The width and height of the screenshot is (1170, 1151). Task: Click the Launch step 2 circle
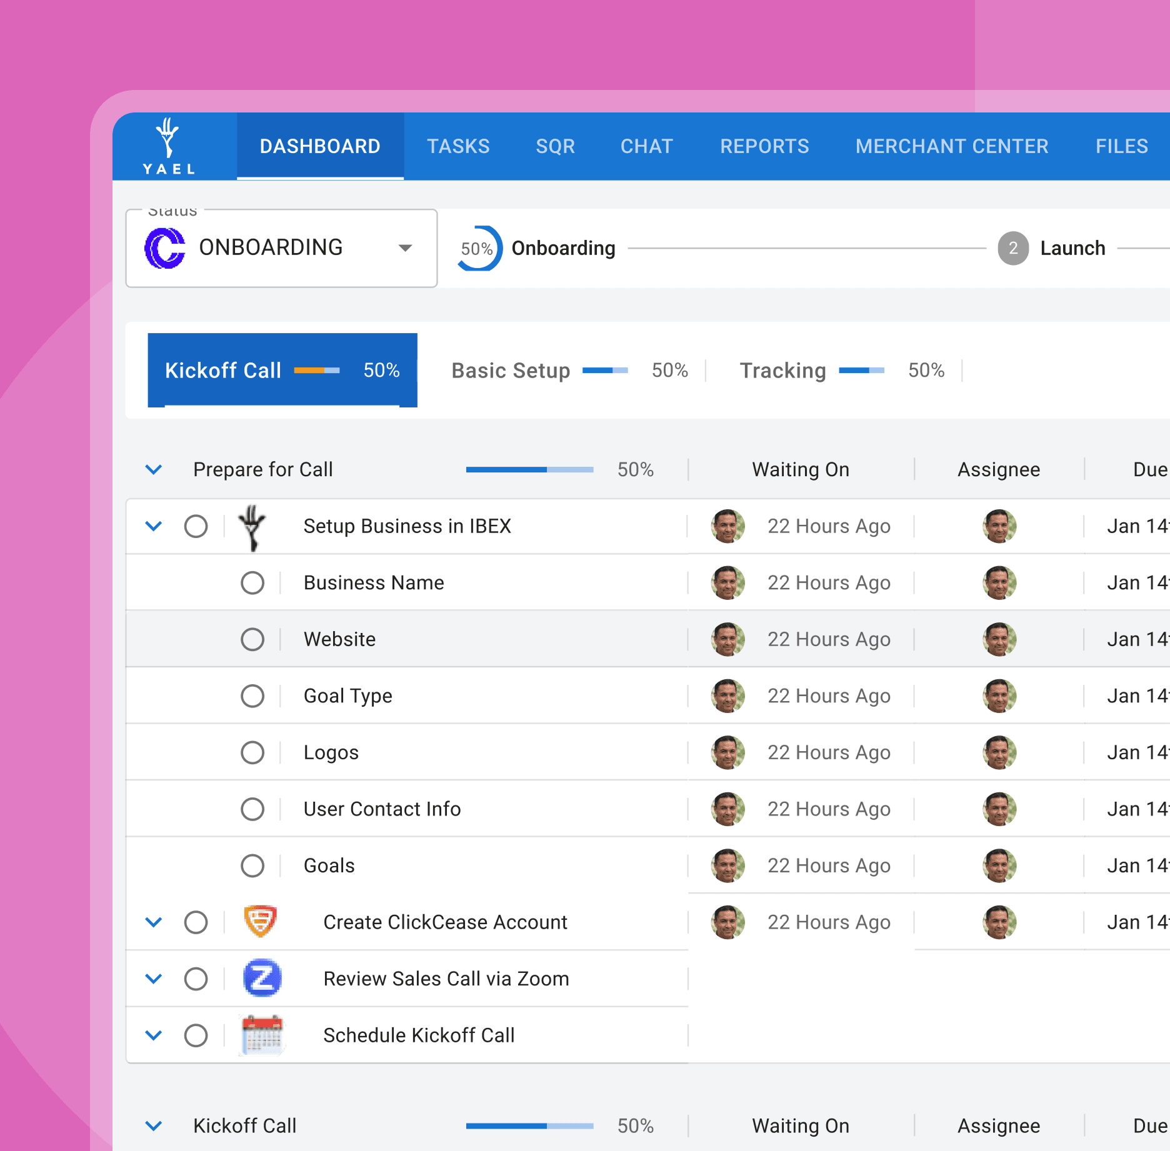click(x=1012, y=248)
